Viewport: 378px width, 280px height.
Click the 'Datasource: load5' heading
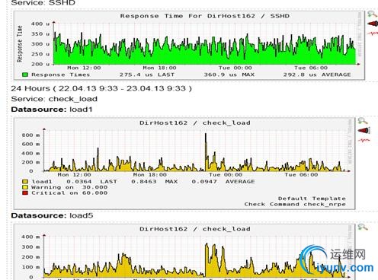tap(52, 215)
